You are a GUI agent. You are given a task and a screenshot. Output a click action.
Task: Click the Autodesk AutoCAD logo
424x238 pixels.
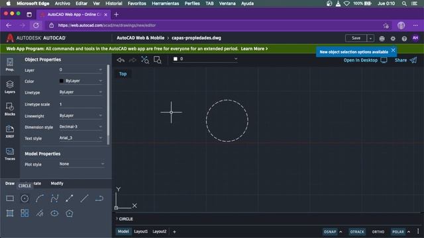click(x=36, y=38)
